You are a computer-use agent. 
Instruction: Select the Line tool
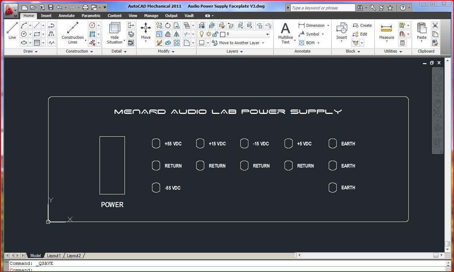click(12, 28)
